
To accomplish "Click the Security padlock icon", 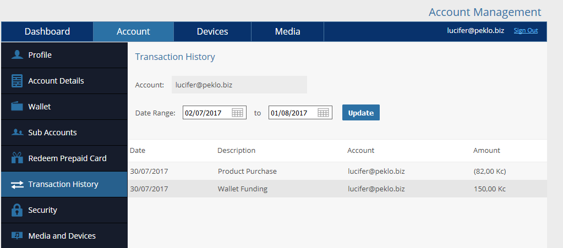I will 17,210.
